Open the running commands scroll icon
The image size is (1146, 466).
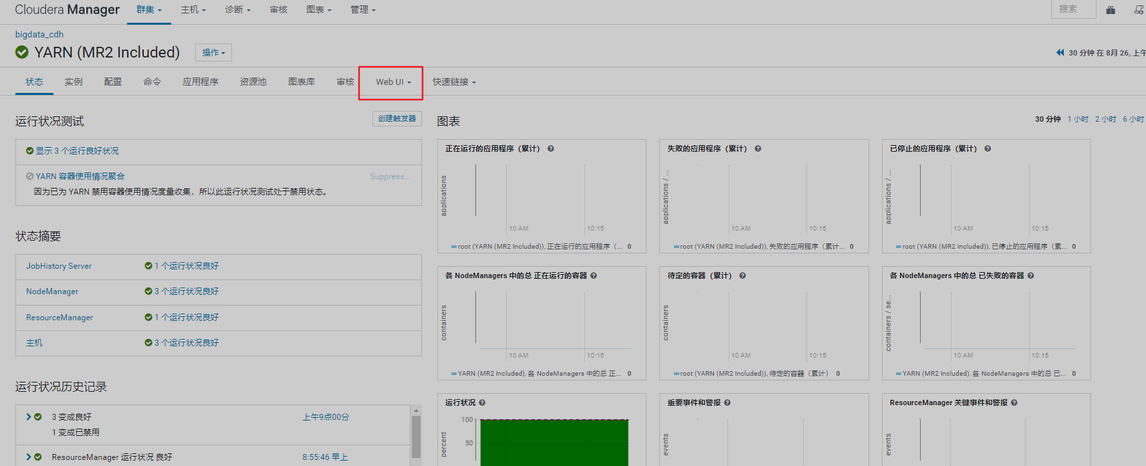click(x=1139, y=10)
